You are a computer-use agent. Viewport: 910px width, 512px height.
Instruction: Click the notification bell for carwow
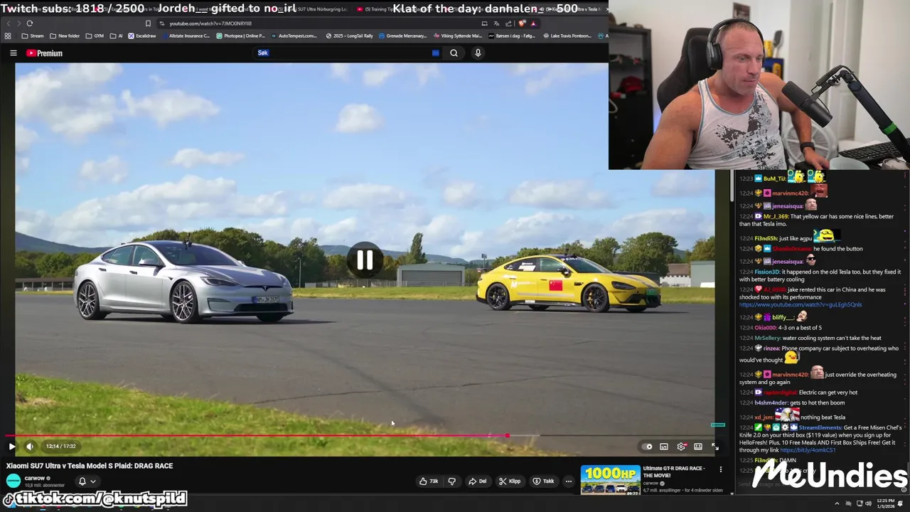point(82,481)
